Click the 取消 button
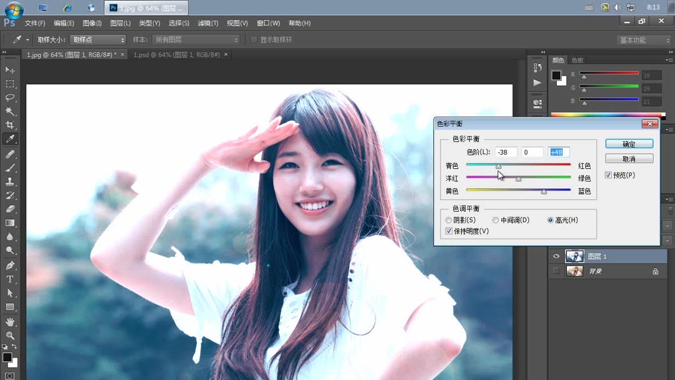675x380 pixels. point(629,158)
